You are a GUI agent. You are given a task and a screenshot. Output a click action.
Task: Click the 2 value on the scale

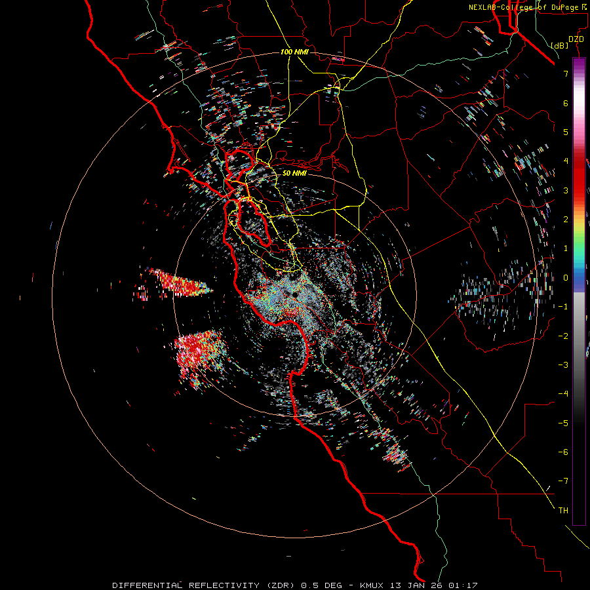pos(566,220)
